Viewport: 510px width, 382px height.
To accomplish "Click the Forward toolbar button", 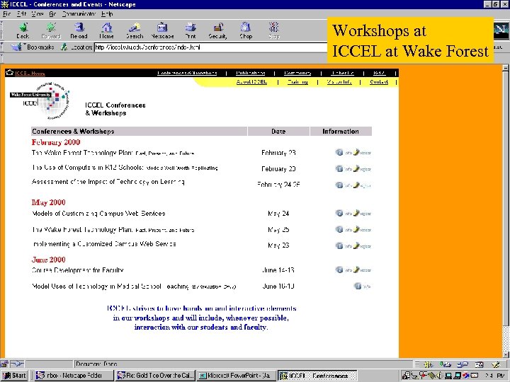I will [51, 30].
